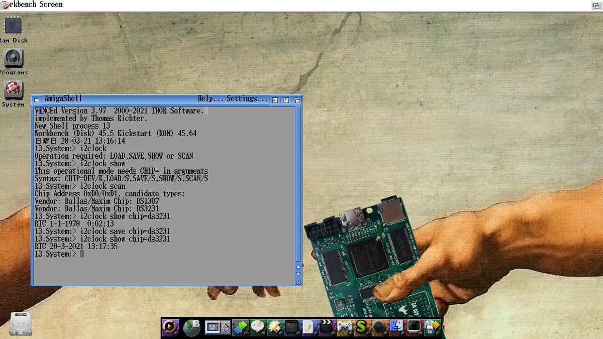Viewport: 603px width, 339px height.
Task: Click the close gadget on AmigaShell window
Action: pos(35,99)
